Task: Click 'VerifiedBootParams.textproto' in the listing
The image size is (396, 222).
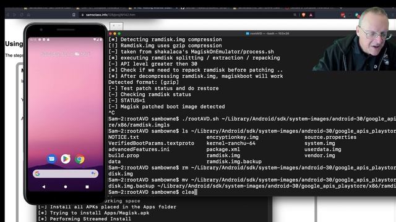Action: (x=151, y=143)
